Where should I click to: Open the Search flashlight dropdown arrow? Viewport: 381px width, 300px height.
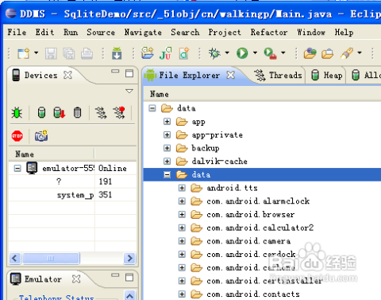pyautogui.click(x=360, y=53)
